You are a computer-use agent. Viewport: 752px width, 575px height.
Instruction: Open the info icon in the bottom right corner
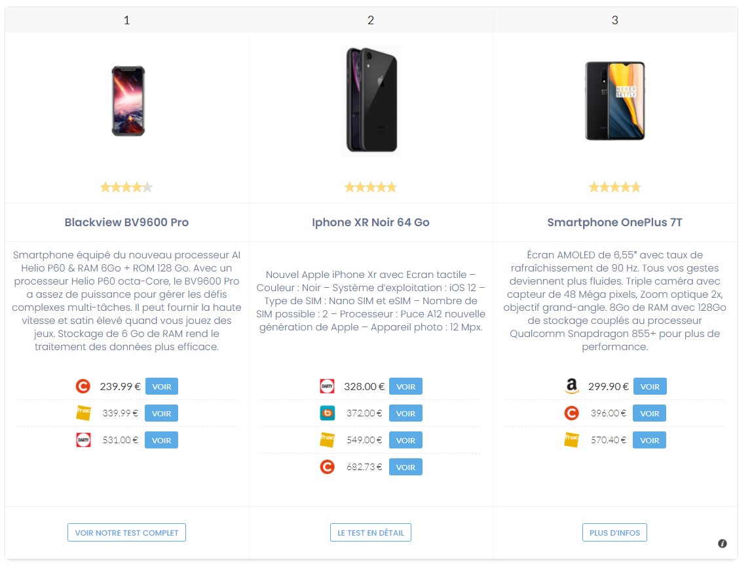(723, 544)
